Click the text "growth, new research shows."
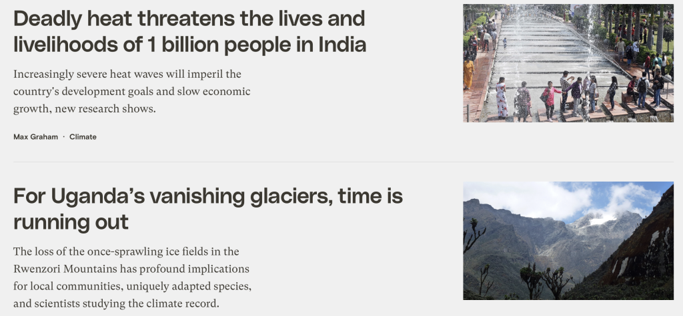This screenshot has height=316, width=683. point(84,108)
